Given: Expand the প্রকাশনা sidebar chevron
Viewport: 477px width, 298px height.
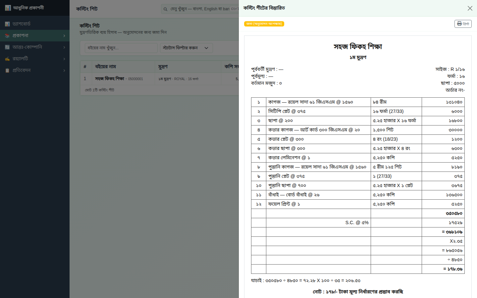Looking at the screenshot, I should click(x=64, y=36).
